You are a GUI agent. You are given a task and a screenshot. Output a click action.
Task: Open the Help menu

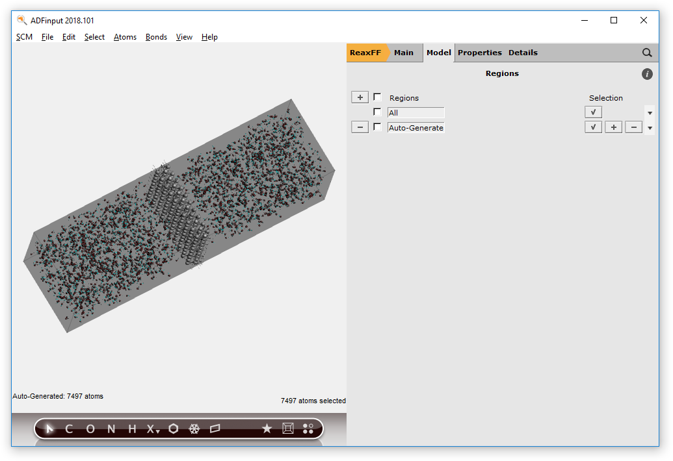(209, 37)
